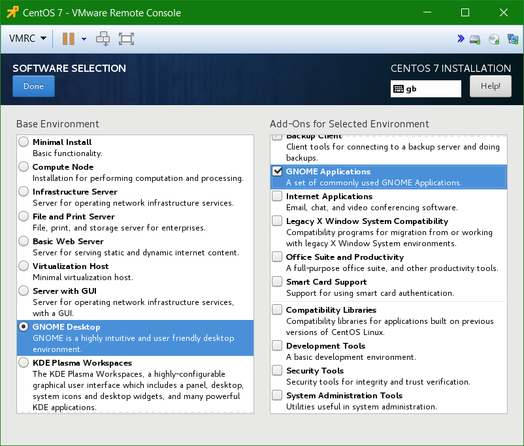Viewport: 524px width, 446px height.
Task: Click the SOFTWARE SELECTION title
Action: [69, 68]
